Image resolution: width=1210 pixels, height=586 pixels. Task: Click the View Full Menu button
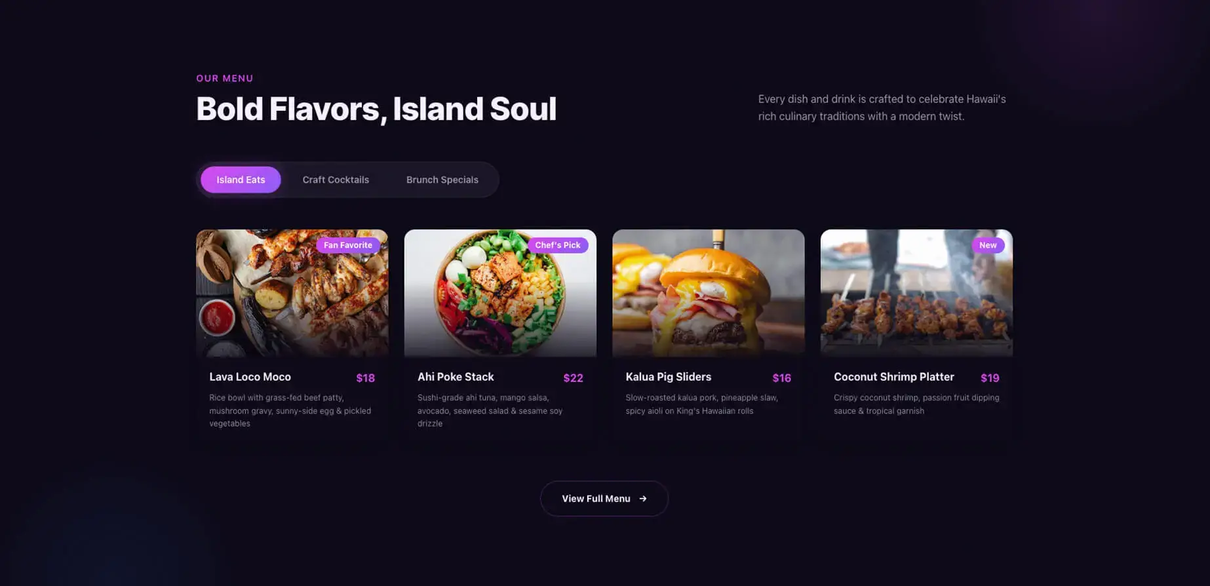click(604, 499)
